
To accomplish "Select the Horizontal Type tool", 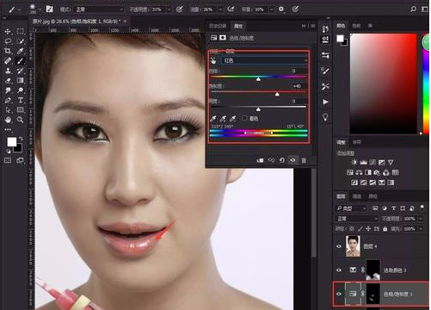I will pyautogui.click(x=21, y=100).
